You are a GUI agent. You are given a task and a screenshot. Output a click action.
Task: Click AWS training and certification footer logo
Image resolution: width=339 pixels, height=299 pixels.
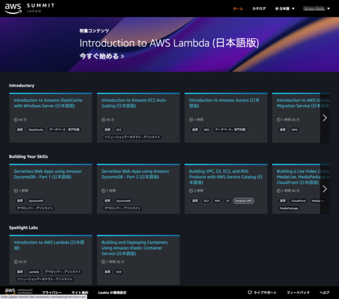[19, 291]
